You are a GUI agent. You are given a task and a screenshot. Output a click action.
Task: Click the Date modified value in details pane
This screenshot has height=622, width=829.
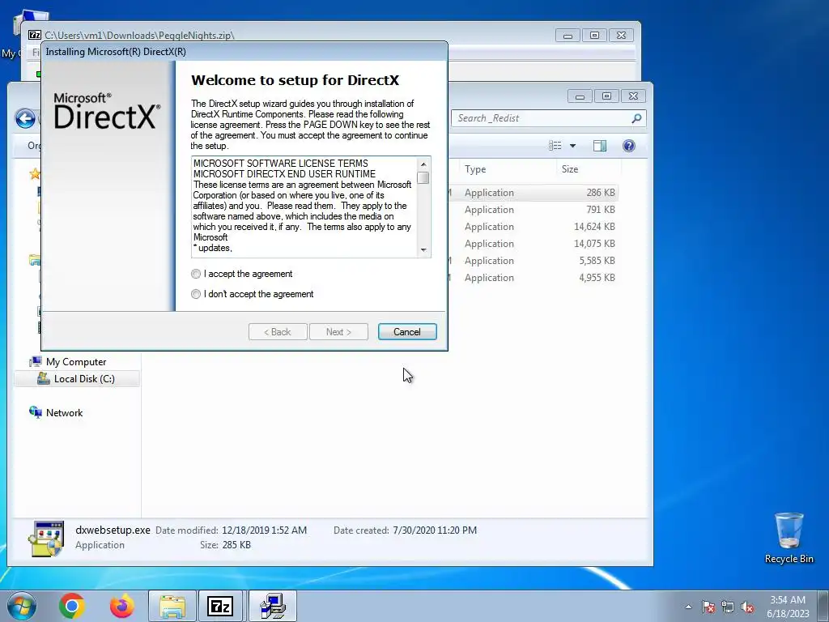click(x=264, y=530)
